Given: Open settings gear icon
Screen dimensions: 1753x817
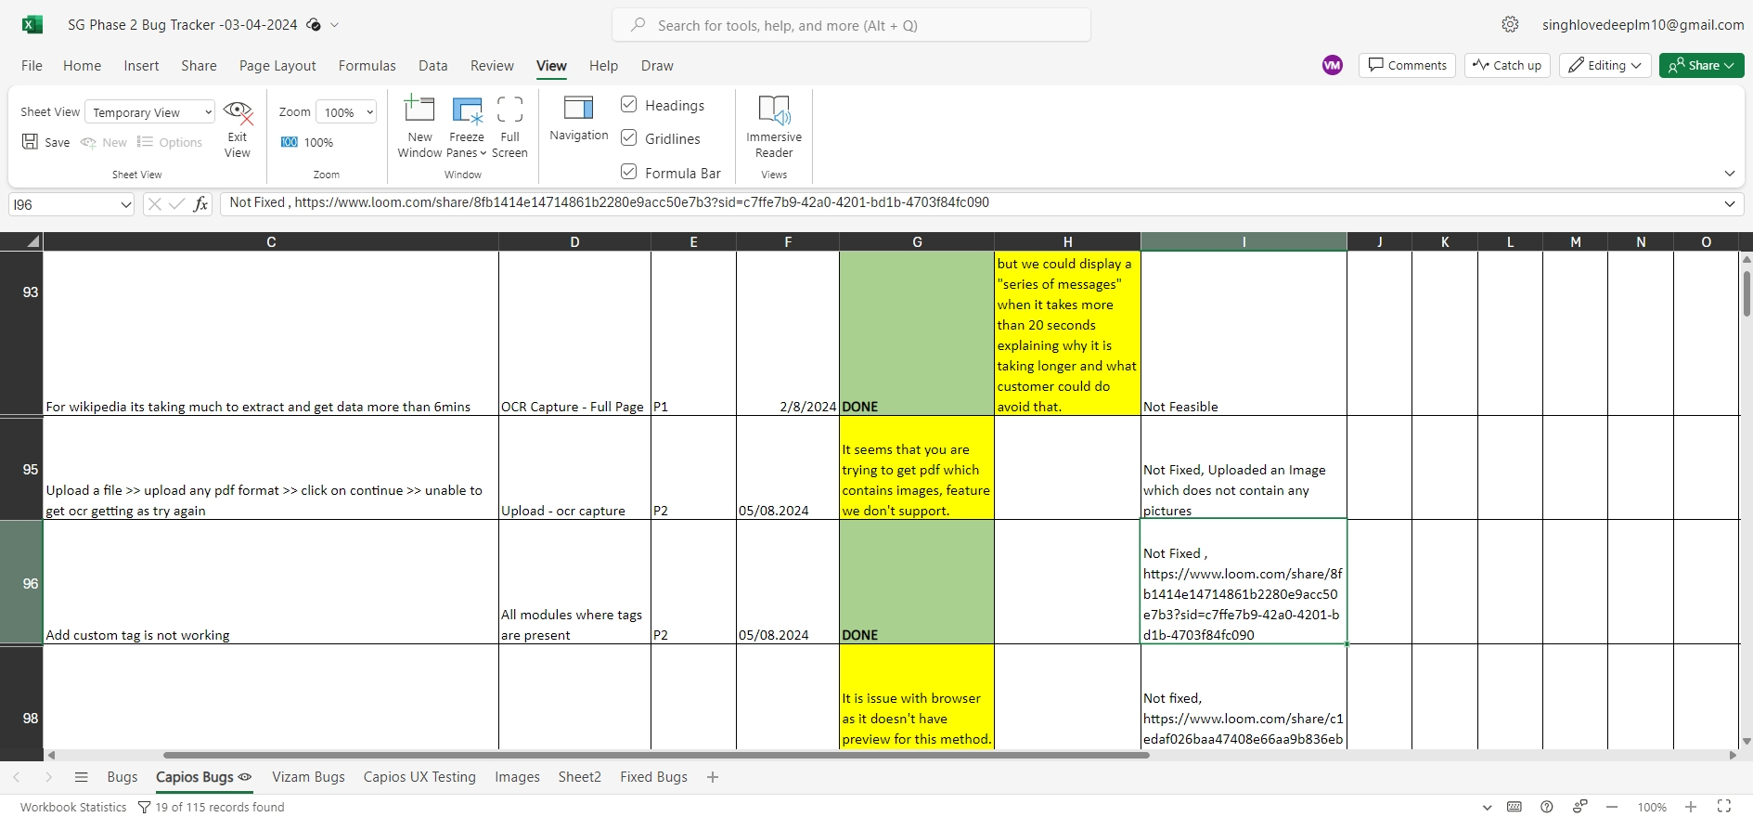Looking at the screenshot, I should [x=1511, y=25].
